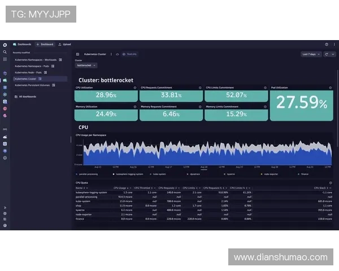339x271 pixels.
Task: Toggle finance series in the chart legend
Action: pos(303,174)
